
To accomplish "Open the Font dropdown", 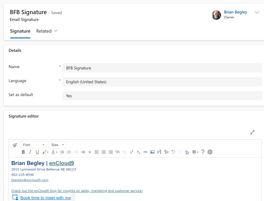I will coord(33,145).
